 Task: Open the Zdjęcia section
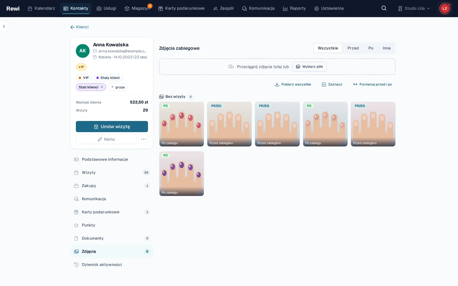point(112,251)
